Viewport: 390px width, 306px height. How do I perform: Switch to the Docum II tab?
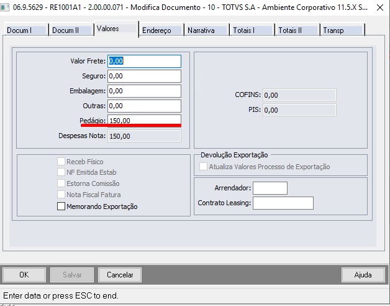pyautogui.click(x=71, y=30)
